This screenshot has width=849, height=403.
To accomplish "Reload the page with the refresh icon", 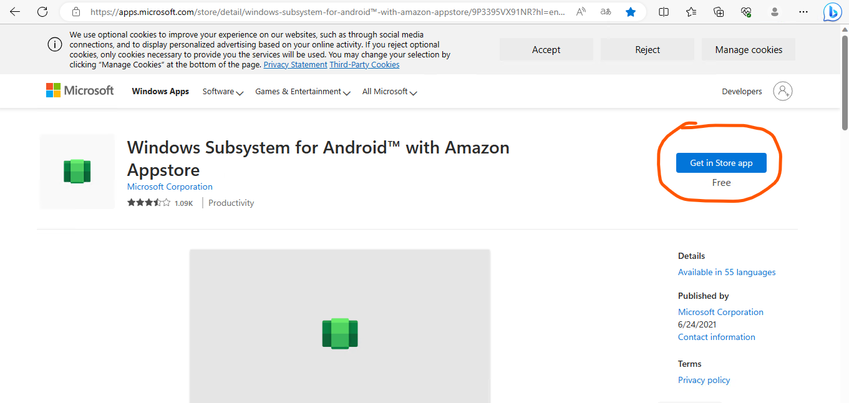I will click(42, 12).
